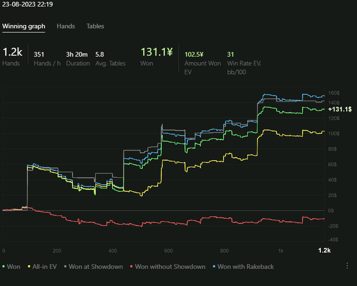The image size is (357, 286).
Task: Toggle the gray Won at Showdown dot
Action: pos(65,266)
